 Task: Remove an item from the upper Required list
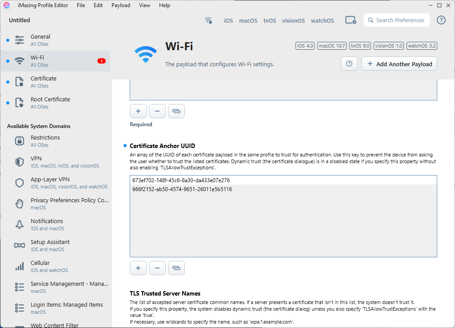click(x=157, y=111)
